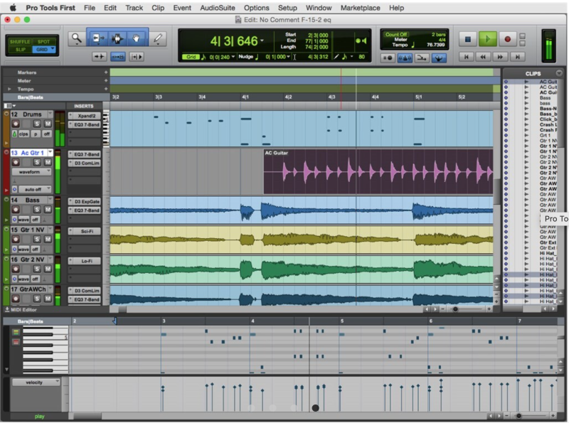The width and height of the screenshot is (569, 423).
Task: Expand the Tempo ruler disclosure triangle
Action: 9,89
